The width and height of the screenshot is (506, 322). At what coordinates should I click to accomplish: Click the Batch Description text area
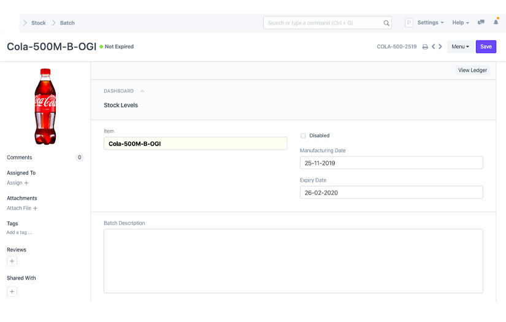pyautogui.click(x=293, y=261)
